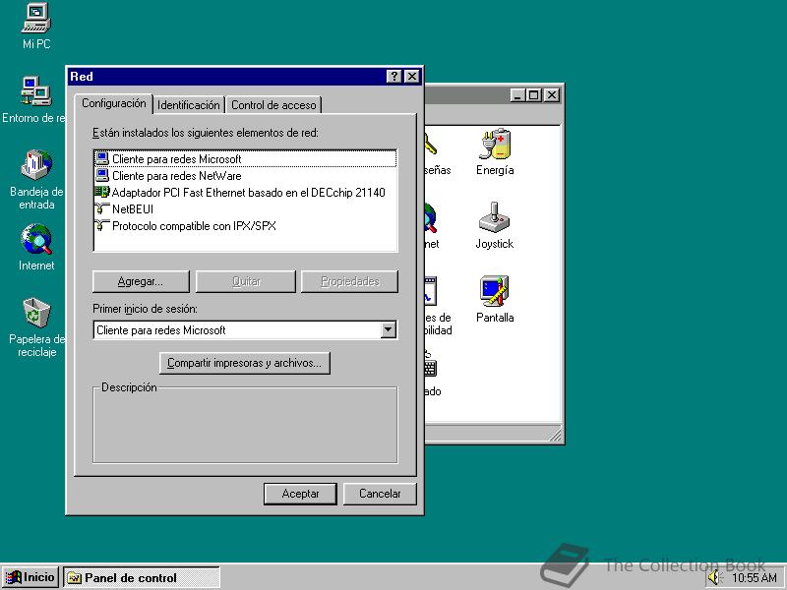
Task: Maximize the Panel de control window
Action: pos(534,94)
